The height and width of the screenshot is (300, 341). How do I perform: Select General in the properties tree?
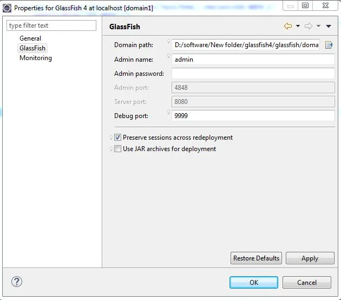pos(30,38)
